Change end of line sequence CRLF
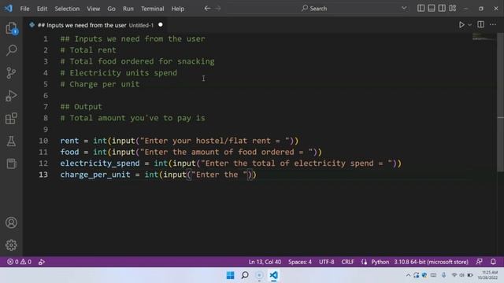Screen dimensions: 504x283 347,262
